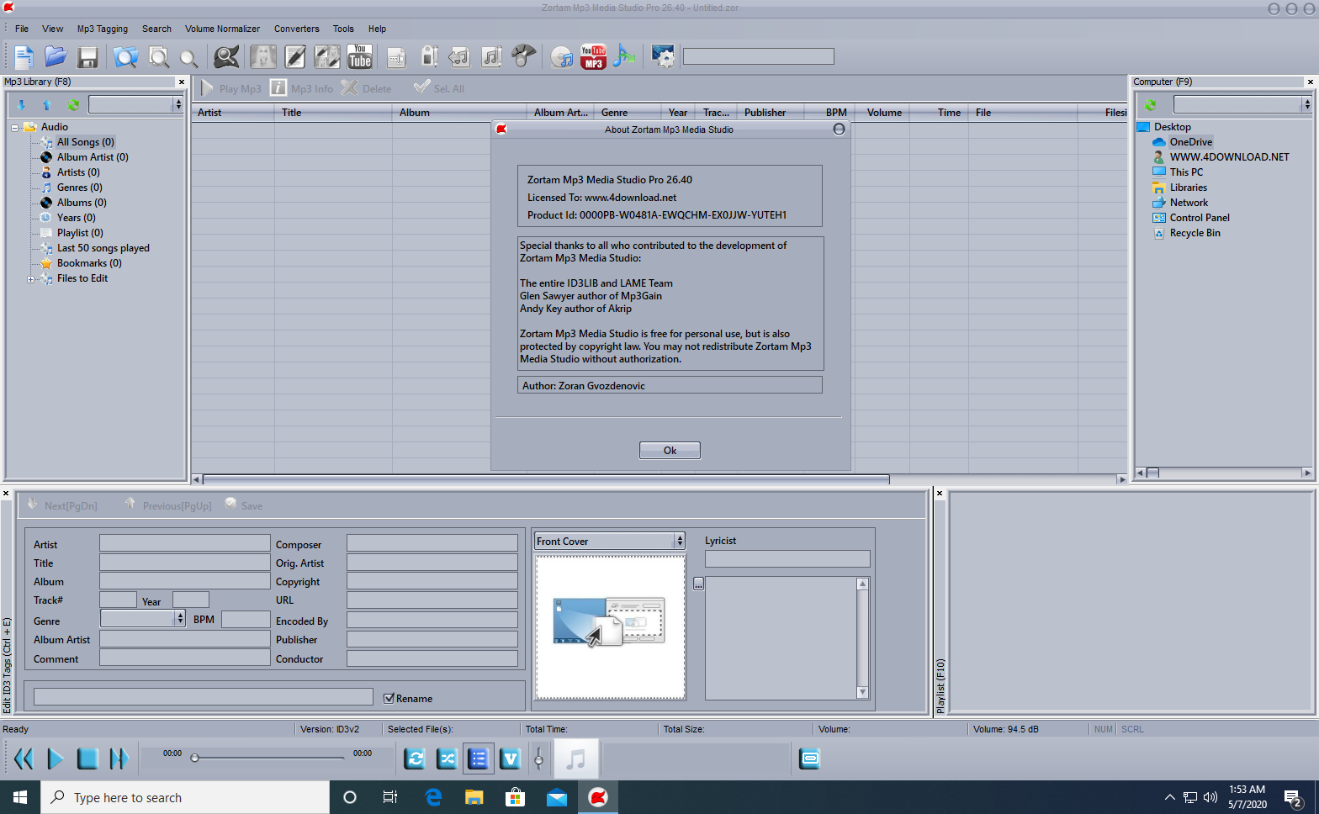The width and height of the screenshot is (1319, 814).
Task: Launch the YouTube MP3 converter icon
Action: (594, 56)
